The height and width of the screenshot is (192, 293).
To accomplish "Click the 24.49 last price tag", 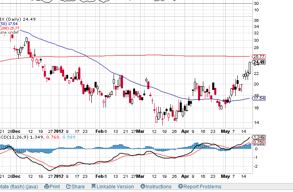I will 259,62.
